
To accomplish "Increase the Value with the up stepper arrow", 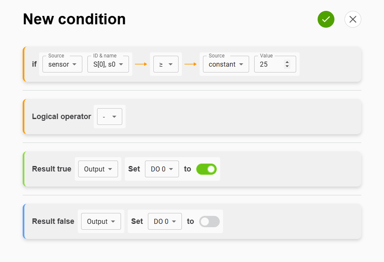I will [x=287, y=62].
